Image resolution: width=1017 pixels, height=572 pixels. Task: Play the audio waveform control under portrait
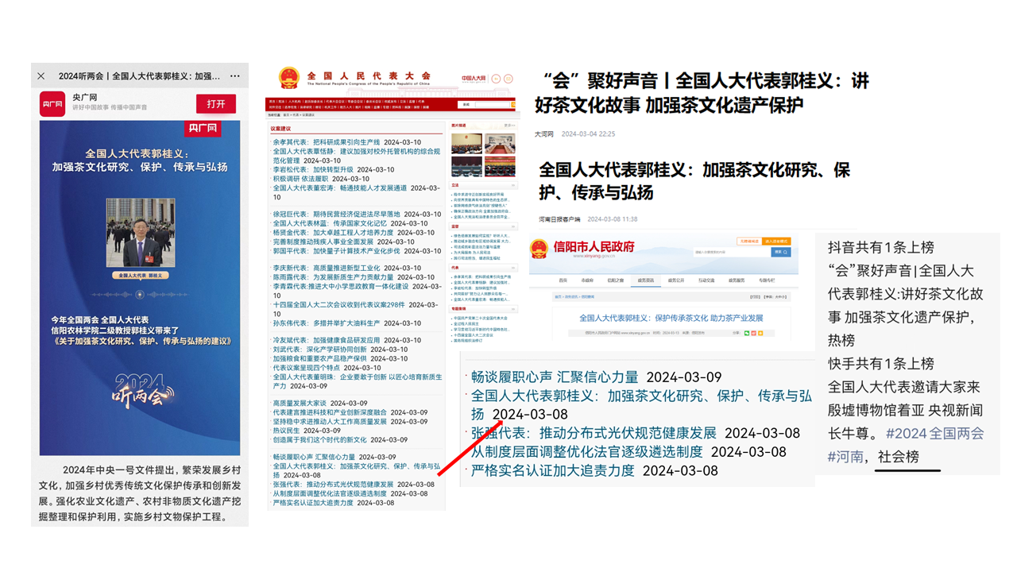click(x=140, y=294)
